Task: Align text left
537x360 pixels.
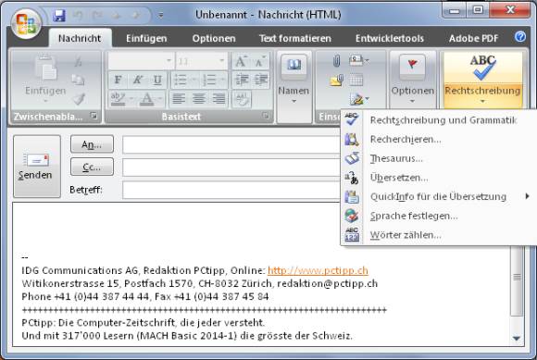Action: (179, 99)
